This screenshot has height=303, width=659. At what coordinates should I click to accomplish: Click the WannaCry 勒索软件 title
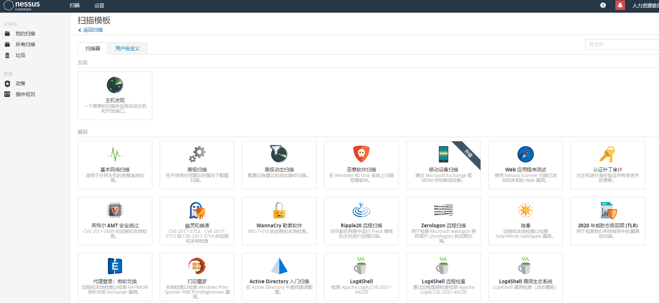click(x=279, y=225)
